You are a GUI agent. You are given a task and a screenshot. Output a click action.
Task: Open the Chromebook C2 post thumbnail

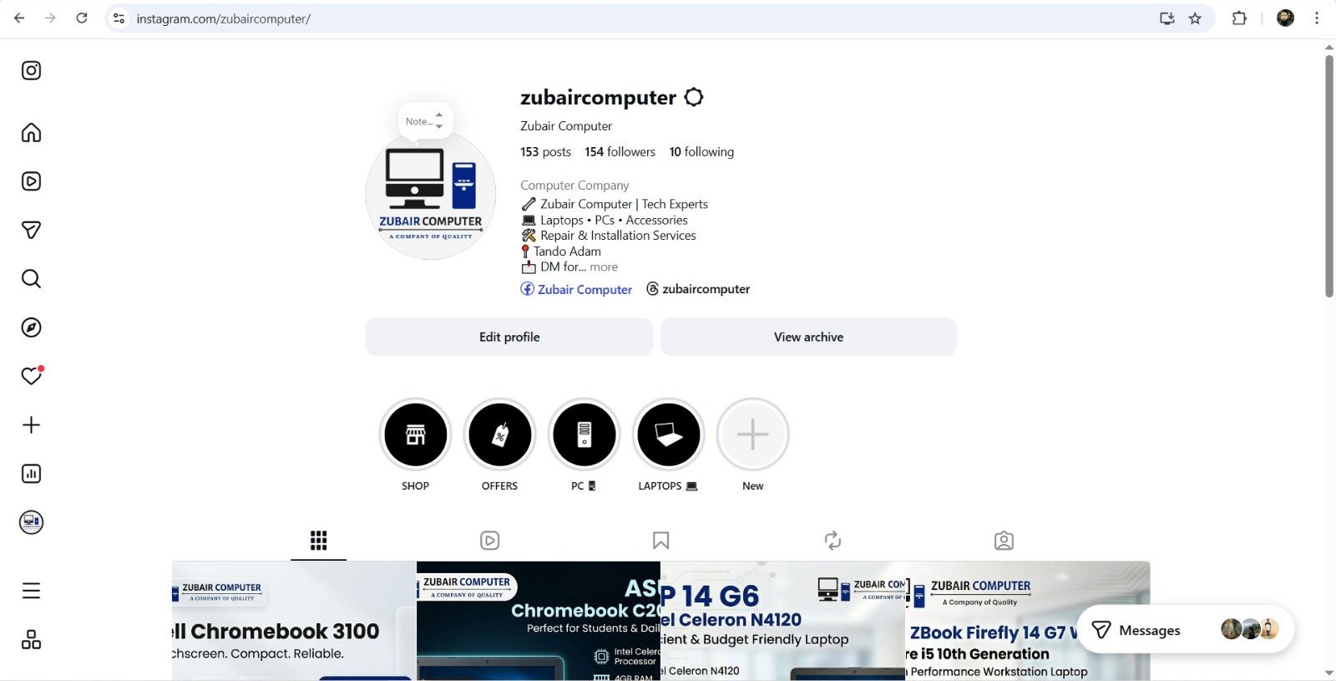(539, 621)
